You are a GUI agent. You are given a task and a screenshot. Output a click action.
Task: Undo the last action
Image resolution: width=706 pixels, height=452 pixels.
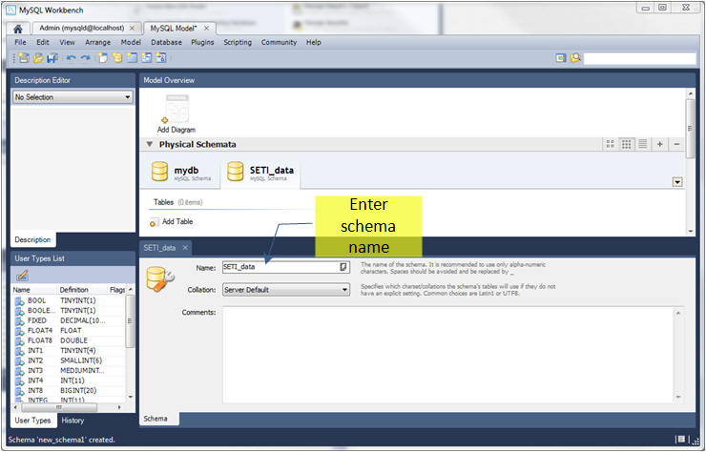(72, 57)
